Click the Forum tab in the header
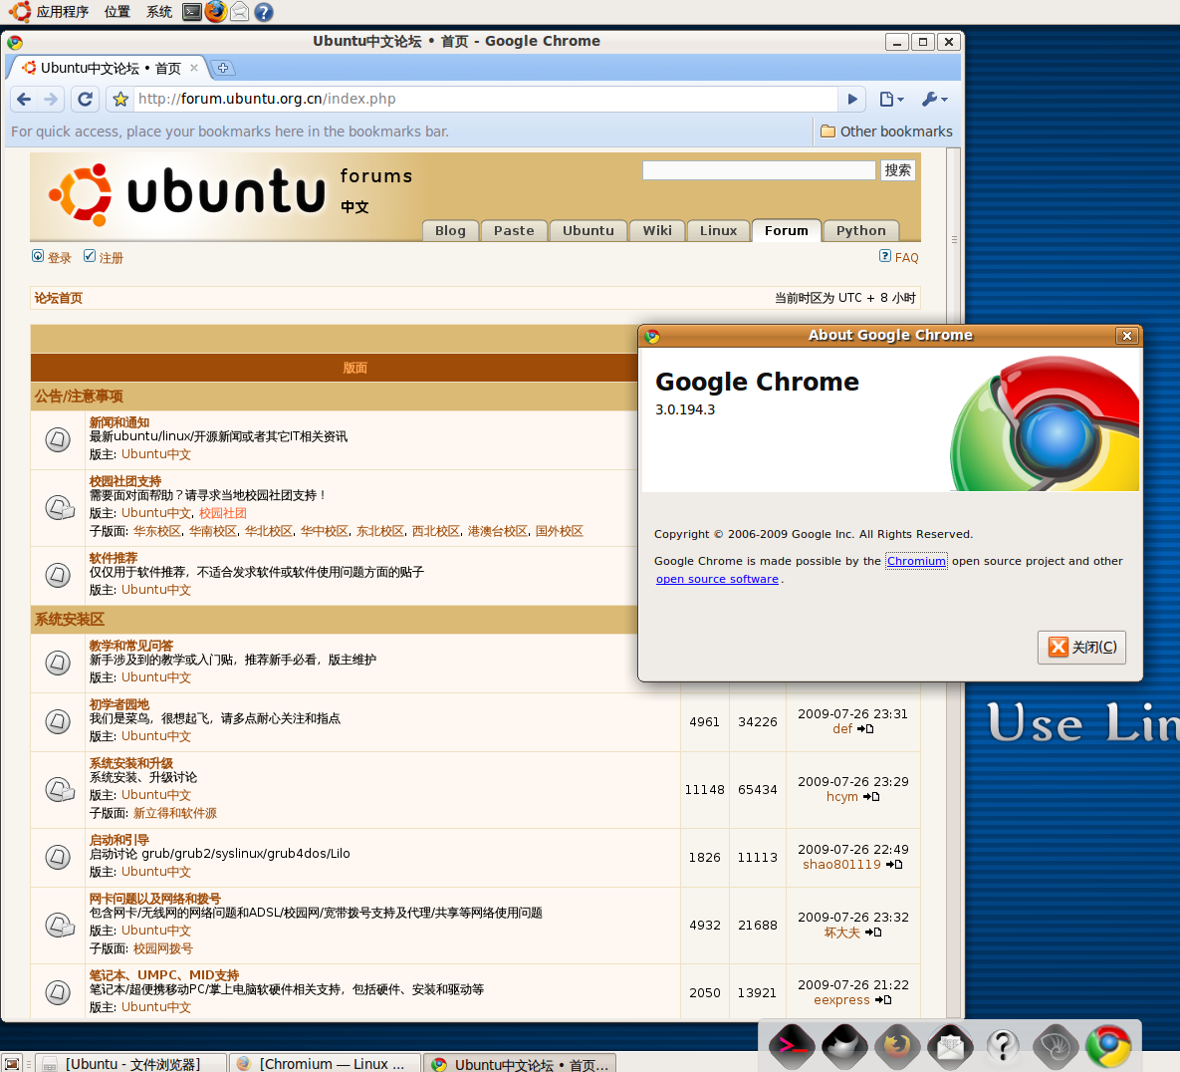 click(787, 230)
